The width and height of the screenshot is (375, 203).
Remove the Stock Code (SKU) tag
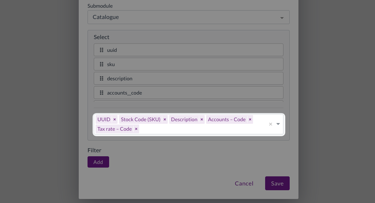tap(165, 119)
